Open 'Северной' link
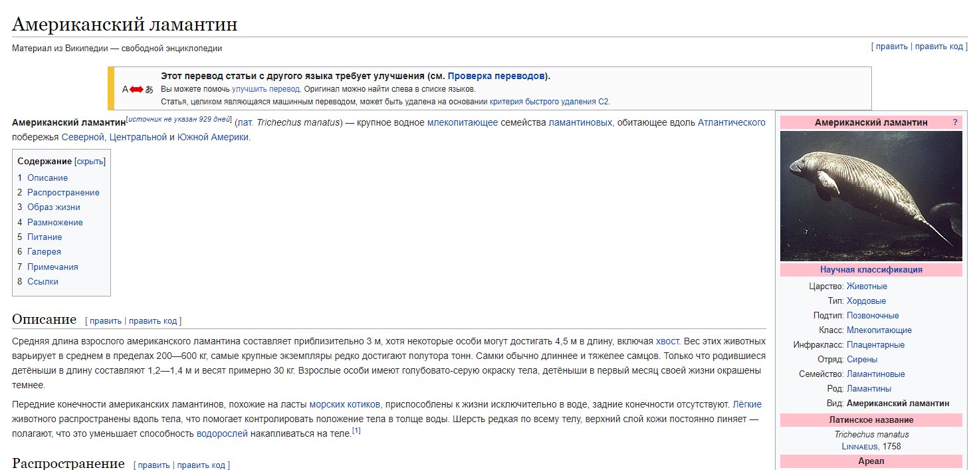Image resolution: width=979 pixels, height=470 pixels. (83, 138)
